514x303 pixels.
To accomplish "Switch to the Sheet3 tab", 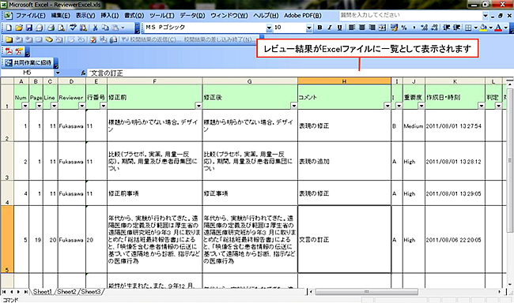I will tap(91, 291).
